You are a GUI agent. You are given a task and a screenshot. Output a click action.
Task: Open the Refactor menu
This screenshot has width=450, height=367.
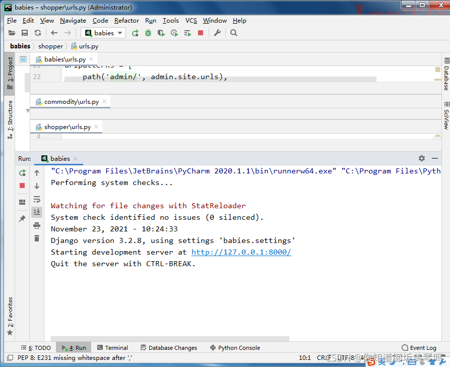coord(126,21)
